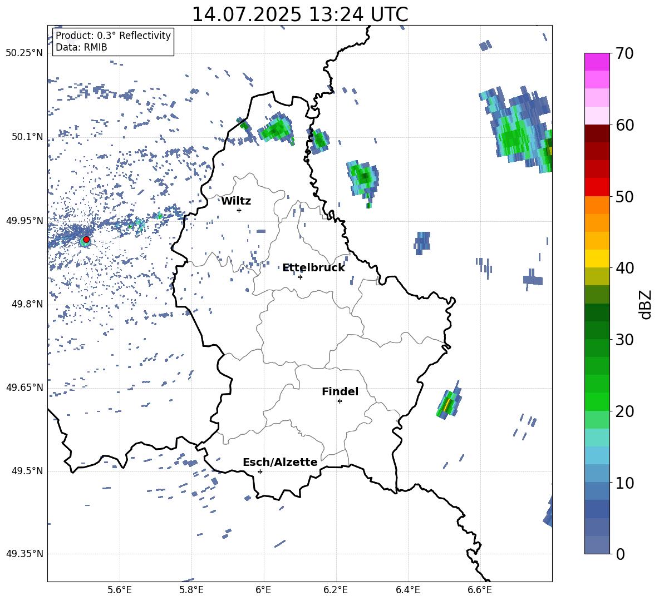Click the Findel city label
This screenshot has width=659, height=601.
point(340,391)
